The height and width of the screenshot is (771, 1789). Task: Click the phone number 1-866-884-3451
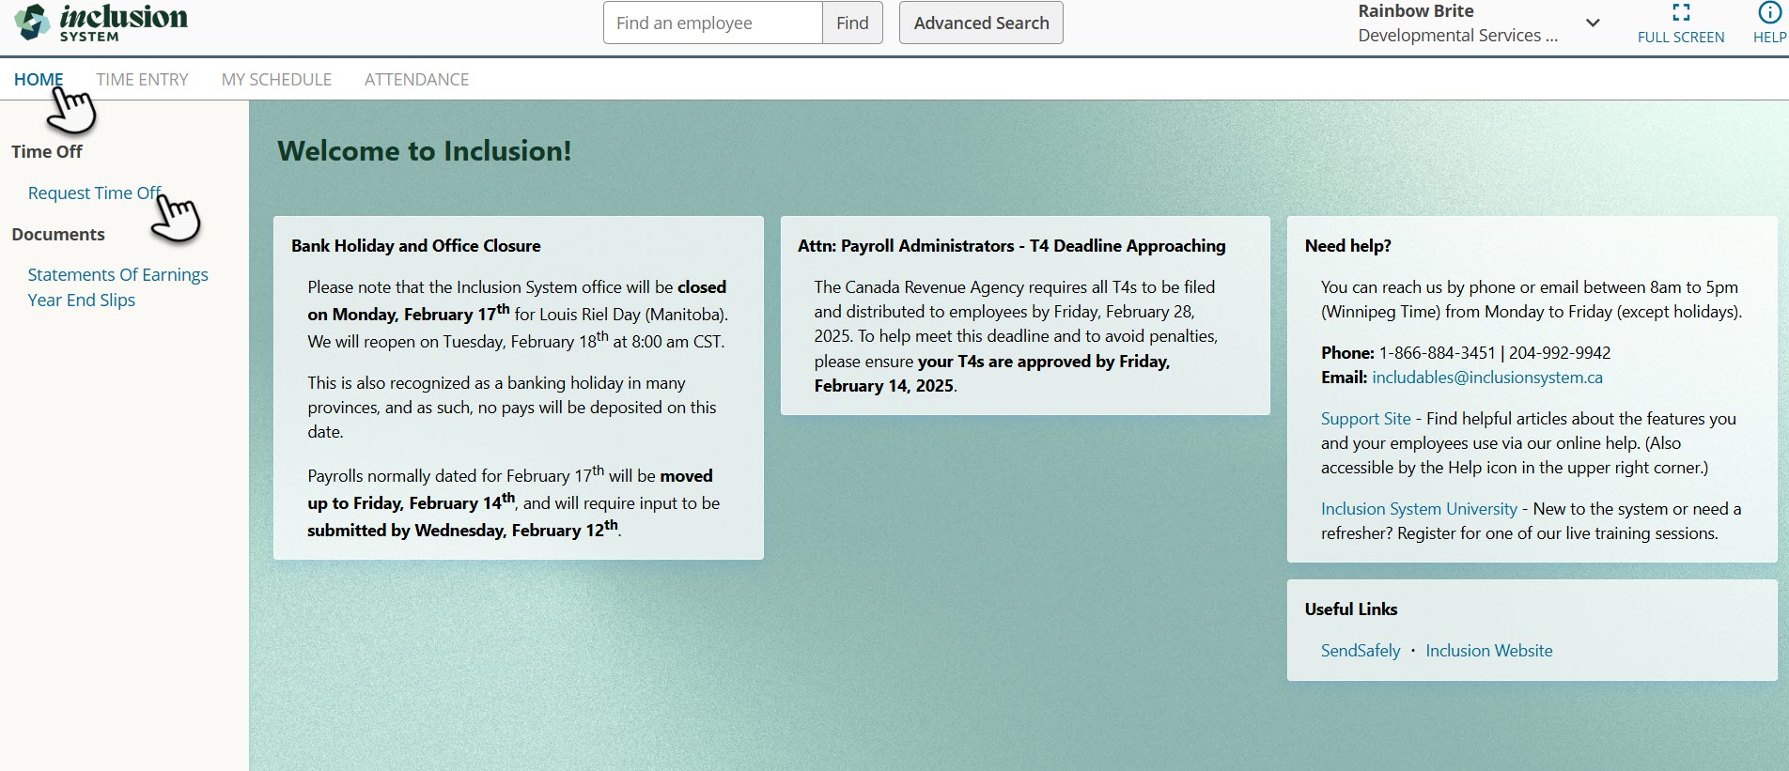(x=1437, y=353)
